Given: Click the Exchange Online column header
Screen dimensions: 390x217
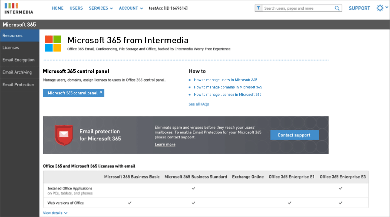Looking at the screenshot, I should 248,177.
